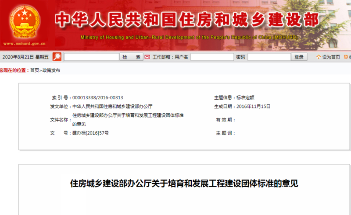Click the bold article heading 住房城乡建设部办公厅关于培育和发展...
Image resolution: width=351 pixels, height=215 pixels.
pyautogui.click(x=184, y=184)
